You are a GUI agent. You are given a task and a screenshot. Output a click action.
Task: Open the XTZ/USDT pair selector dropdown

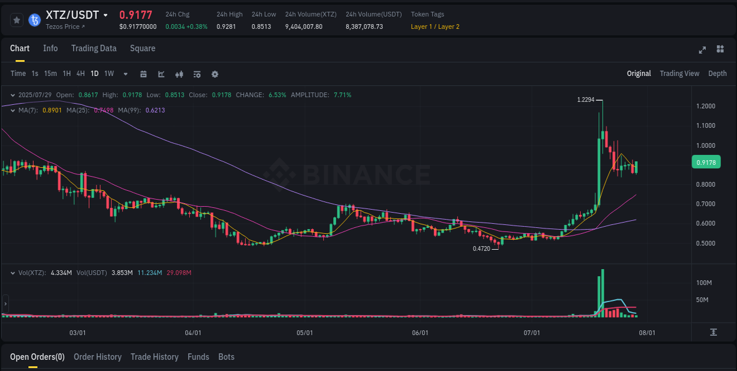click(x=106, y=14)
